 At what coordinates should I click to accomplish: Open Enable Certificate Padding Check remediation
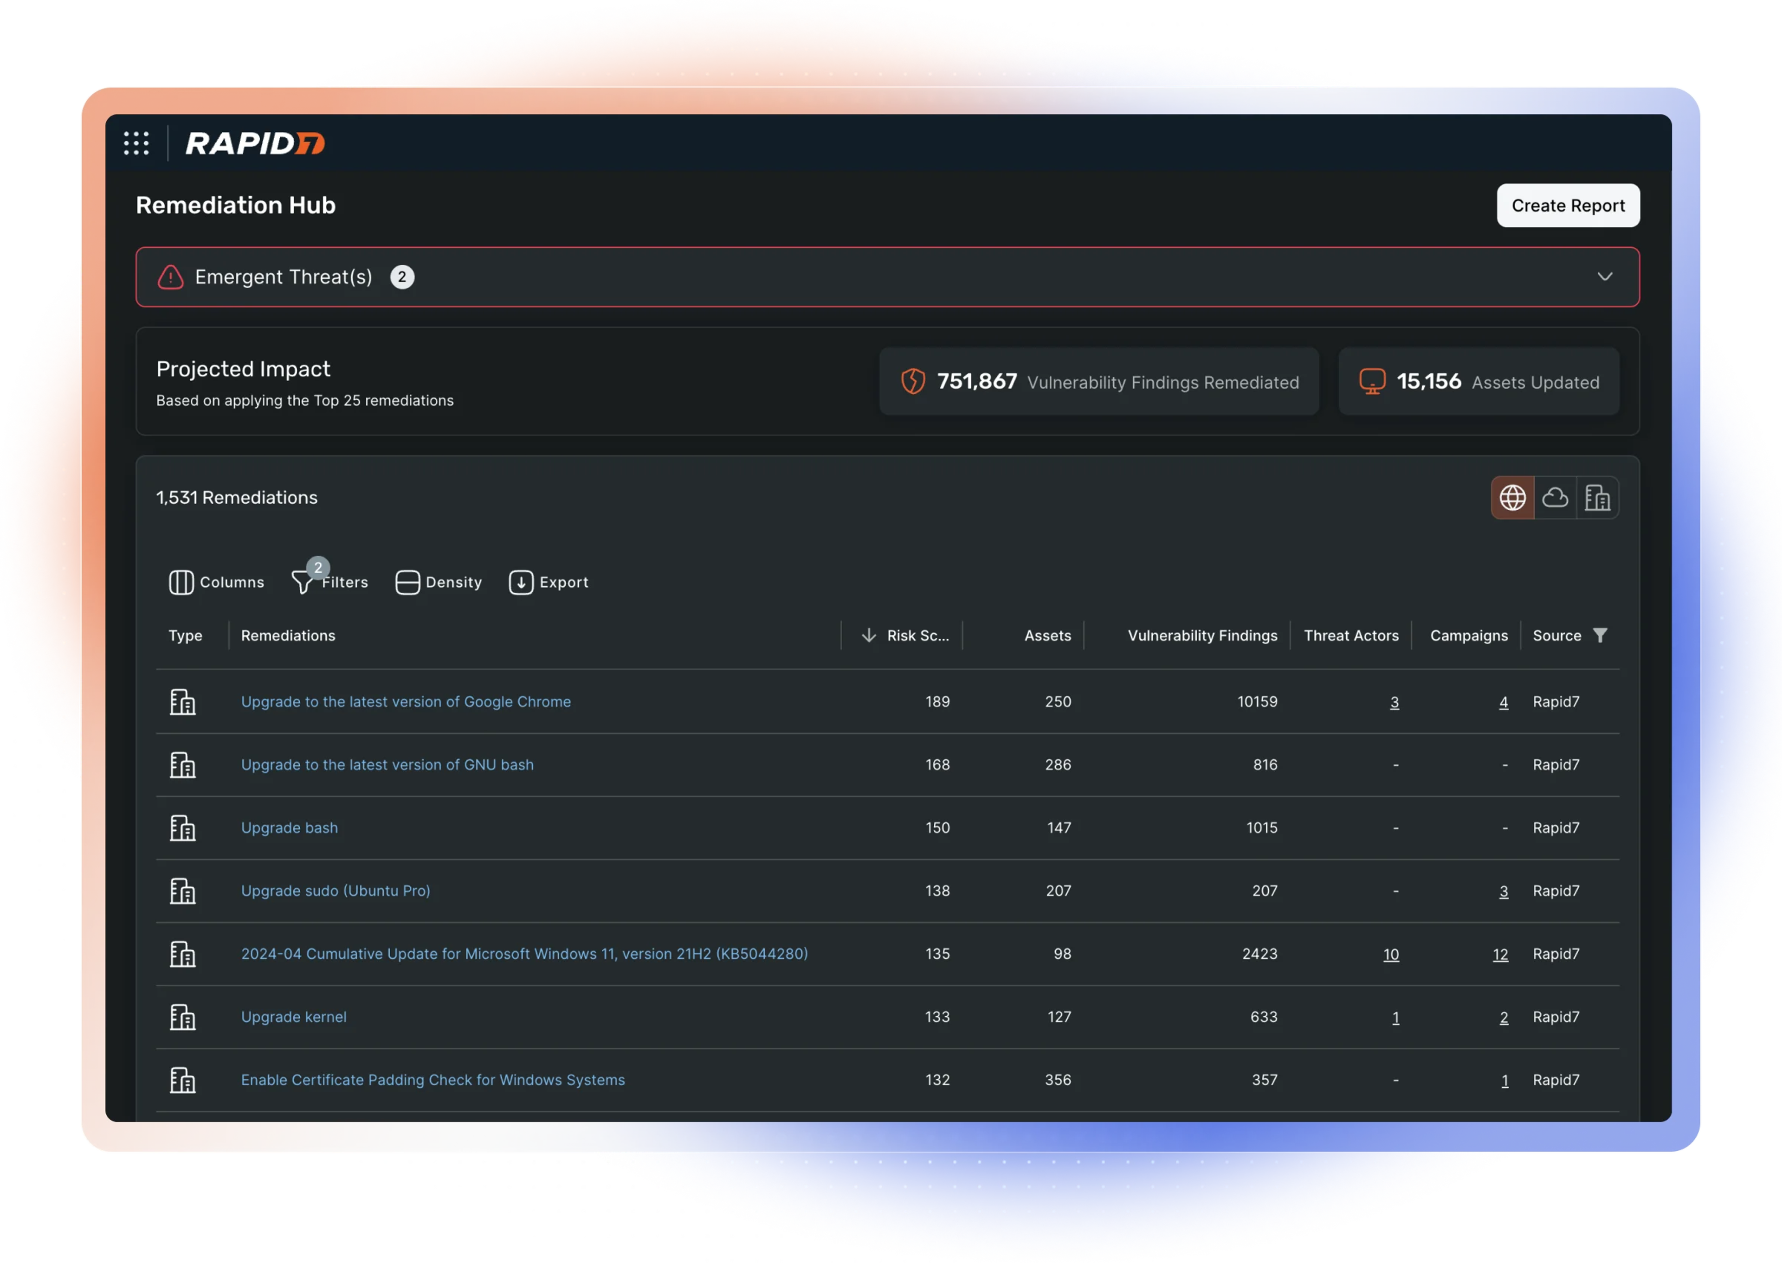(433, 1079)
